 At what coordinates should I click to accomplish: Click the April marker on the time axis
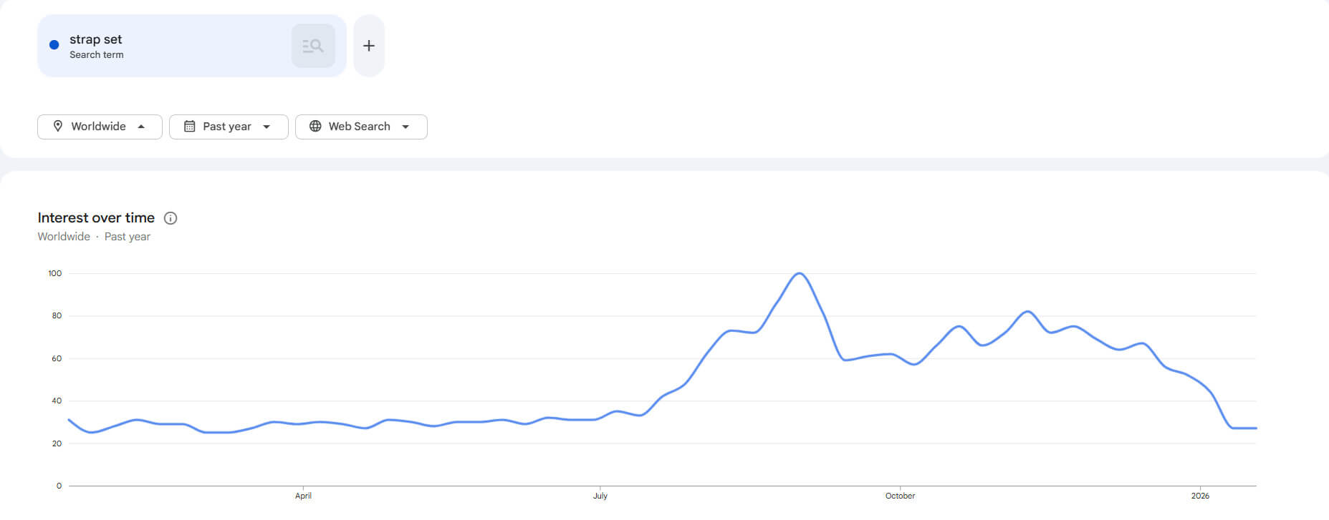(x=303, y=496)
